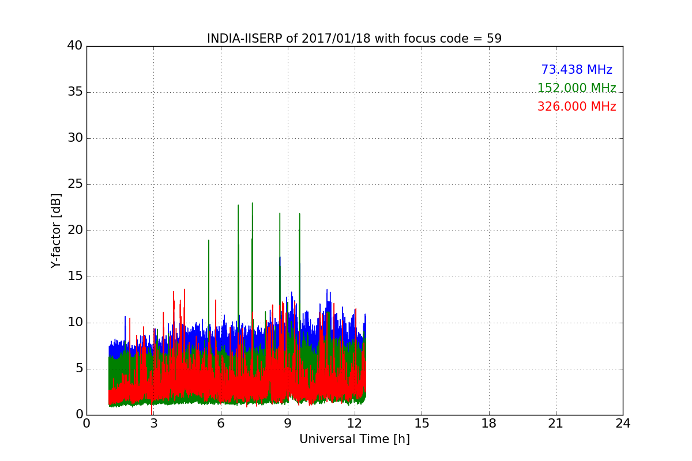Screen dimensions: 692x461
Task: Click the 152.000 MHz legend label
Action: [x=577, y=88]
